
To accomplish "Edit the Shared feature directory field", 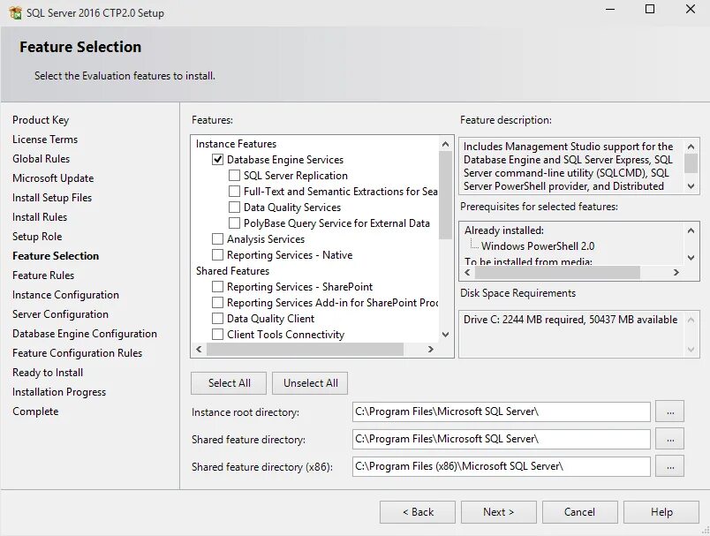I will pos(502,439).
